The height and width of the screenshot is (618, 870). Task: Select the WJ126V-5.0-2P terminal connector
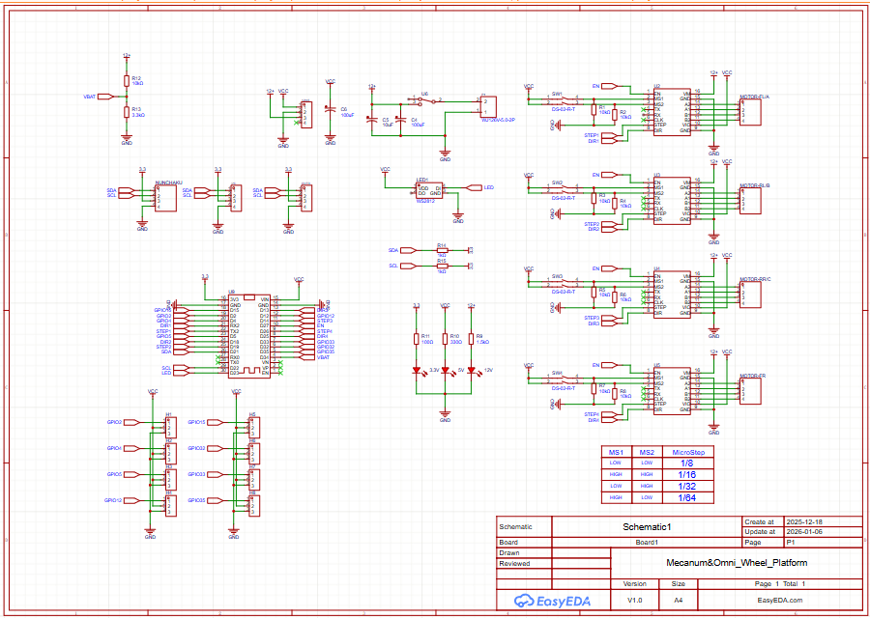click(x=488, y=106)
